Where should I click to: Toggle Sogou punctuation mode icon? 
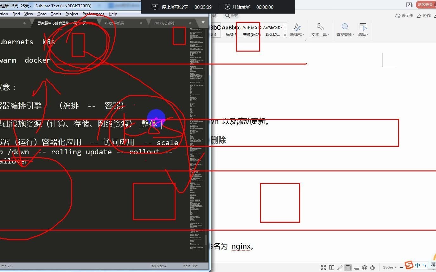tap(425, 266)
